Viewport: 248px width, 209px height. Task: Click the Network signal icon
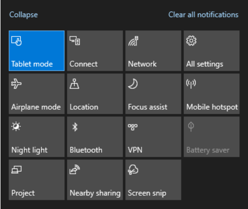click(133, 41)
